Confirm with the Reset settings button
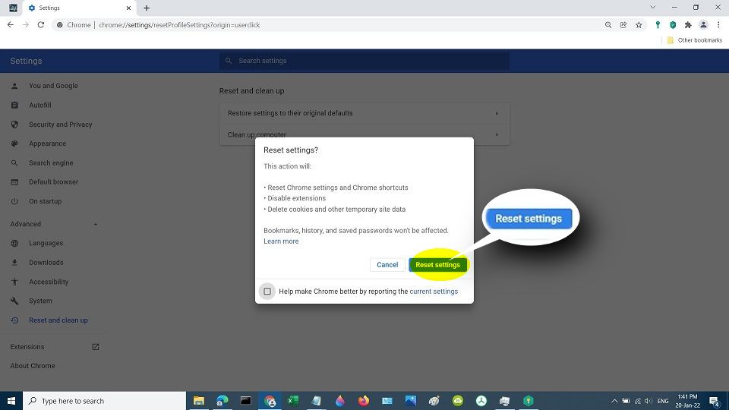This screenshot has width=729, height=410. [437, 265]
